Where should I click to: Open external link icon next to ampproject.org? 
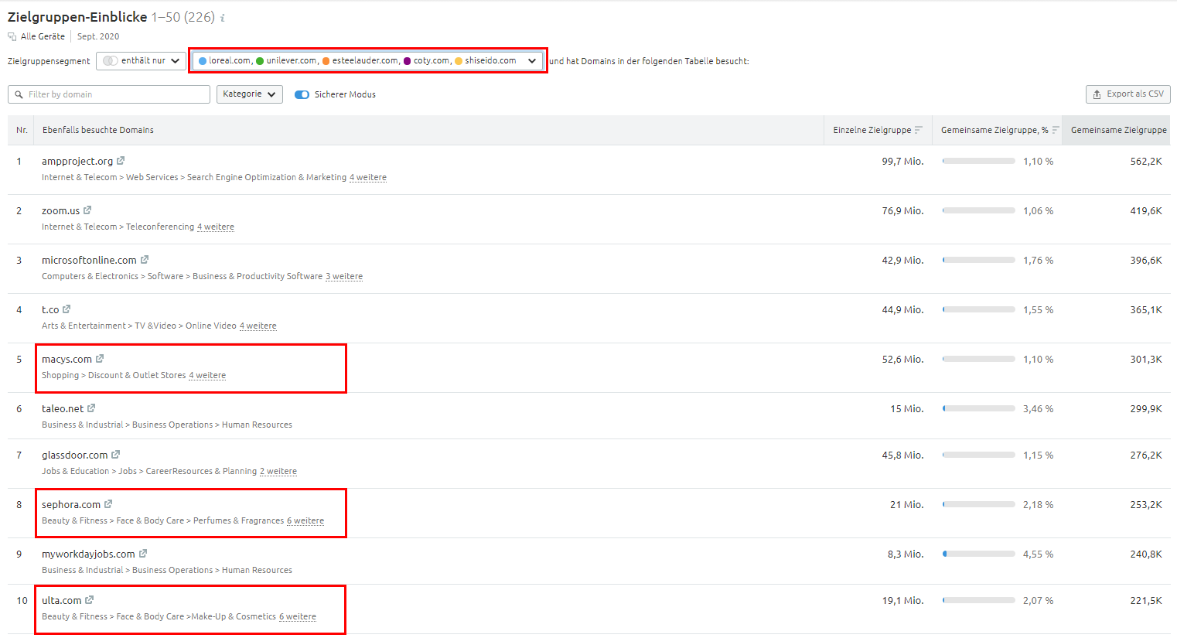[x=121, y=161]
